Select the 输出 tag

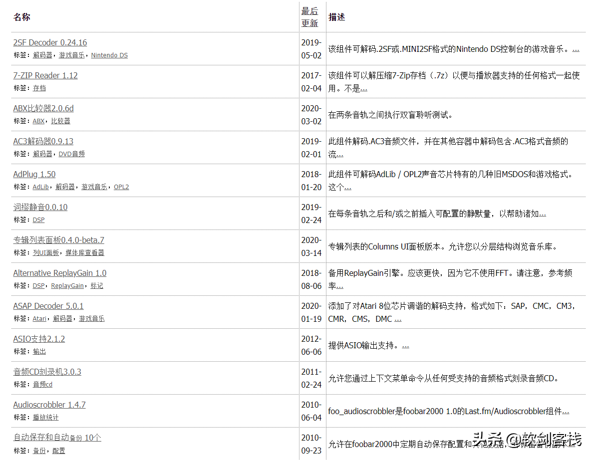pos(39,352)
